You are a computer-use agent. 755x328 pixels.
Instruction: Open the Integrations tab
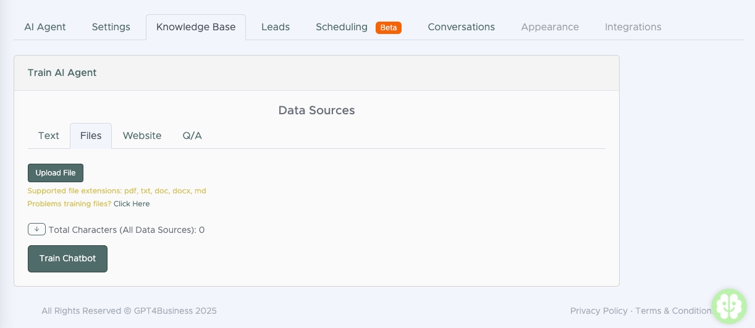pyautogui.click(x=633, y=27)
